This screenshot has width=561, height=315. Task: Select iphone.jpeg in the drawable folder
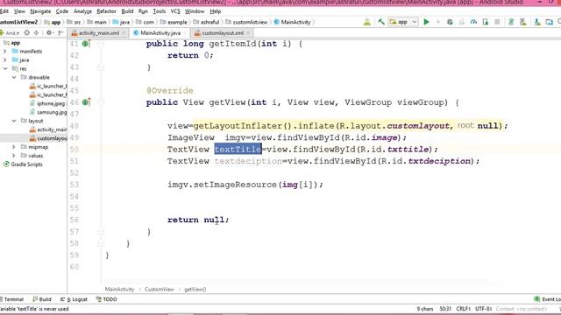point(48,103)
